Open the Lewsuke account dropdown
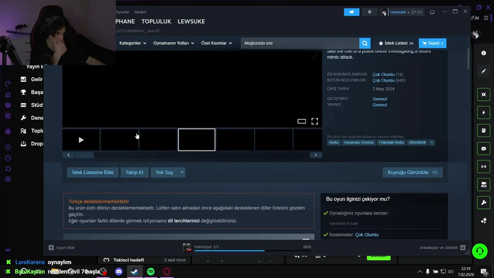This screenshot has height=278, width=494. coord(406,12)
